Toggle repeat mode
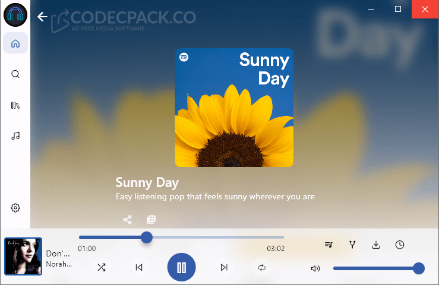The image size is (439, 285). coord(261,268)
